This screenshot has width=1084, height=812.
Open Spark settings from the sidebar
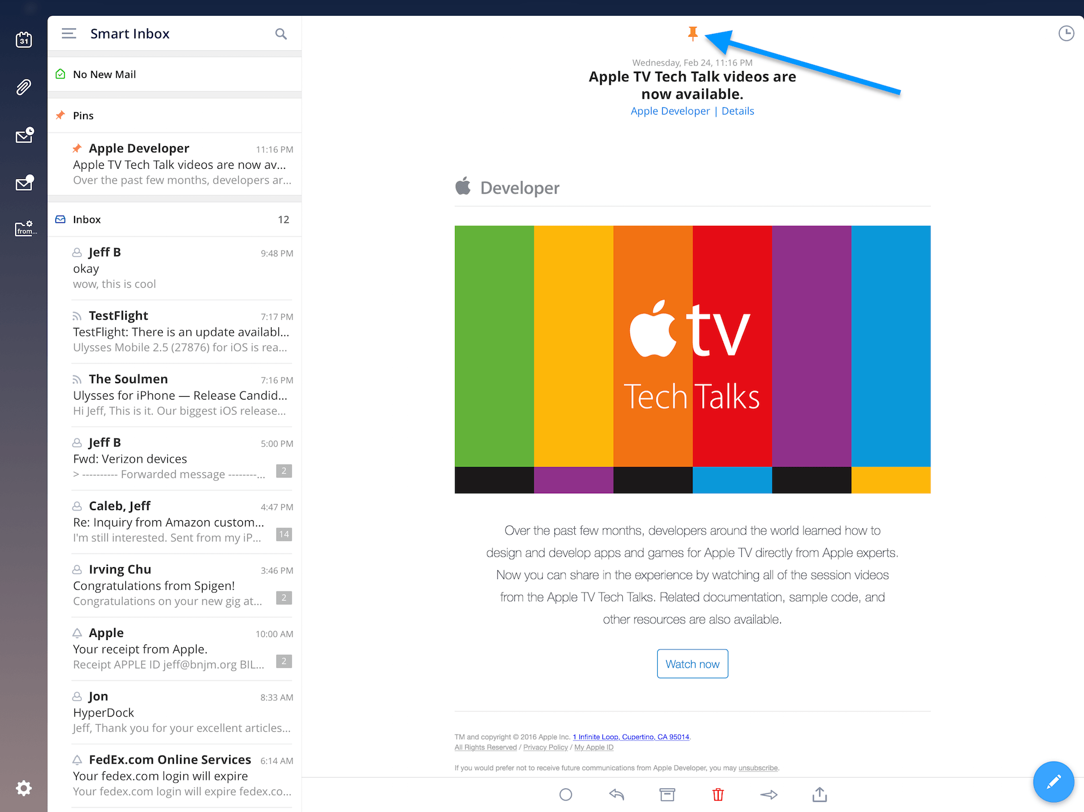(24, 788)
